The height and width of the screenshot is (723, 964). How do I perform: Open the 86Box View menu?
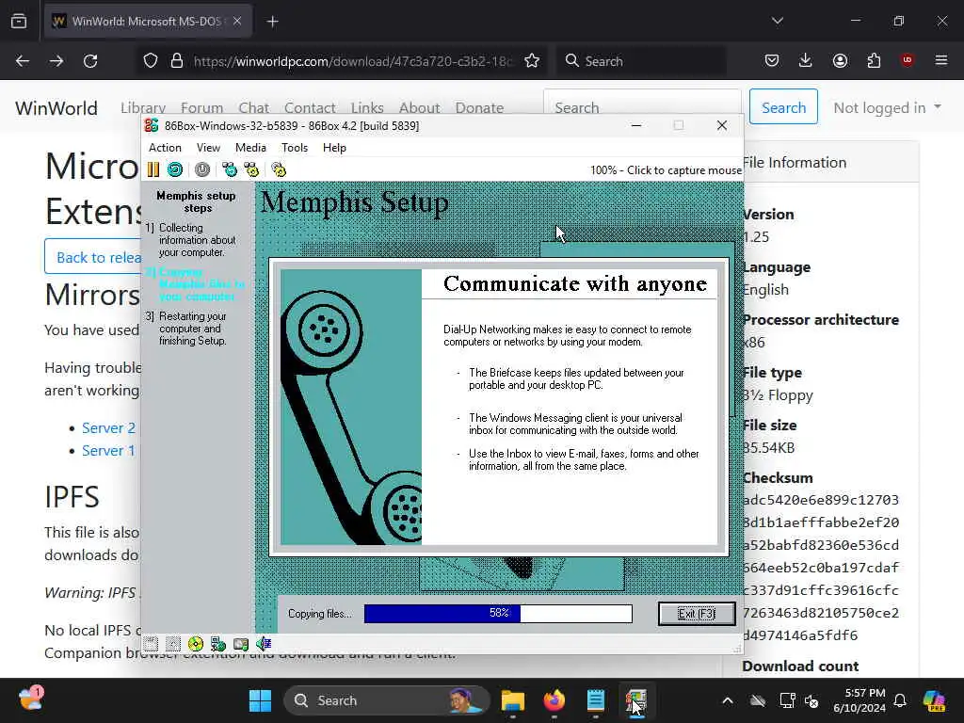[208, 148]
